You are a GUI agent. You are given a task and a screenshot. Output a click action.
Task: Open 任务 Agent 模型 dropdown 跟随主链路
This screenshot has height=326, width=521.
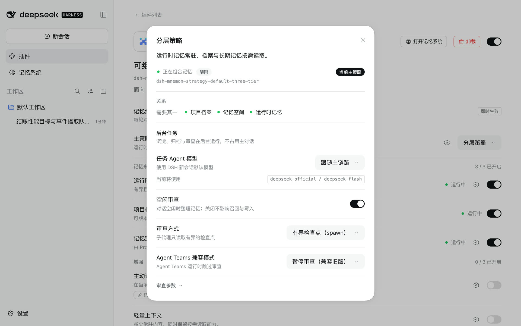pos(340,163)
